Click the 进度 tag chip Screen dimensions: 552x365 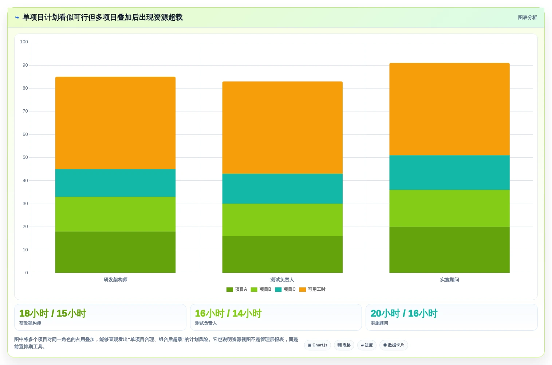point(367,345)
